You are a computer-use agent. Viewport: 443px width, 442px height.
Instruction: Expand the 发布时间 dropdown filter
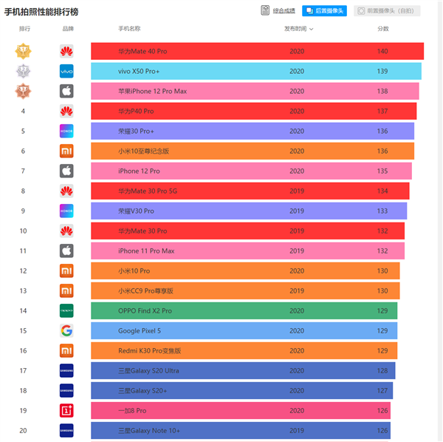[299, 29]
